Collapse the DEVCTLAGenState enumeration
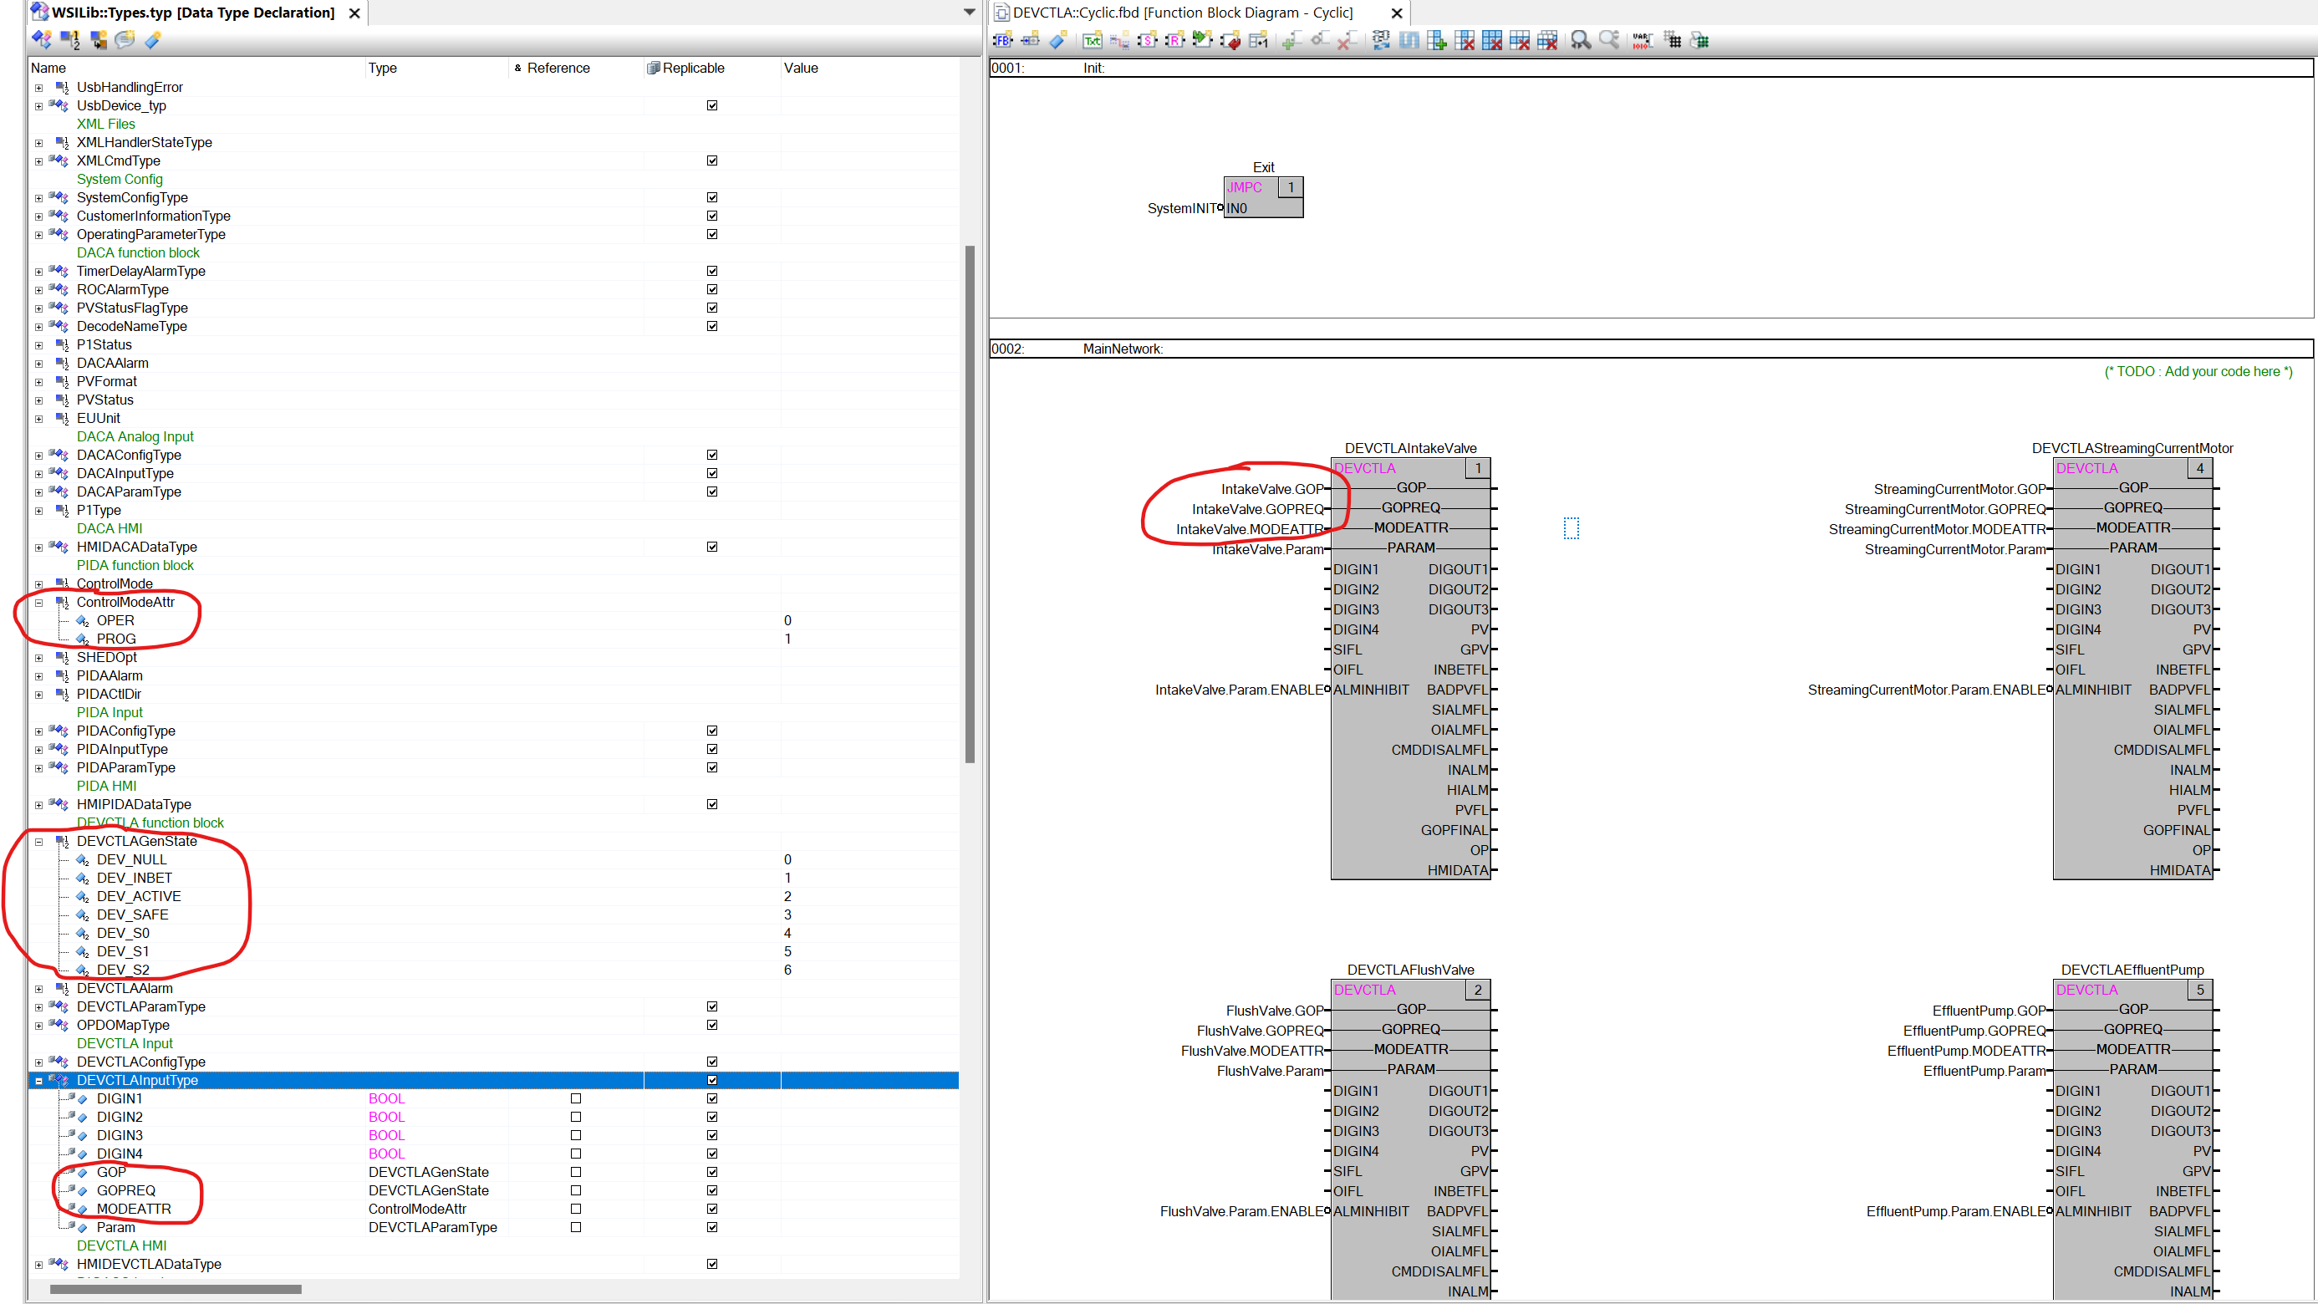Viewport: 2318px width, 1304px height. (x=38, y=842)
